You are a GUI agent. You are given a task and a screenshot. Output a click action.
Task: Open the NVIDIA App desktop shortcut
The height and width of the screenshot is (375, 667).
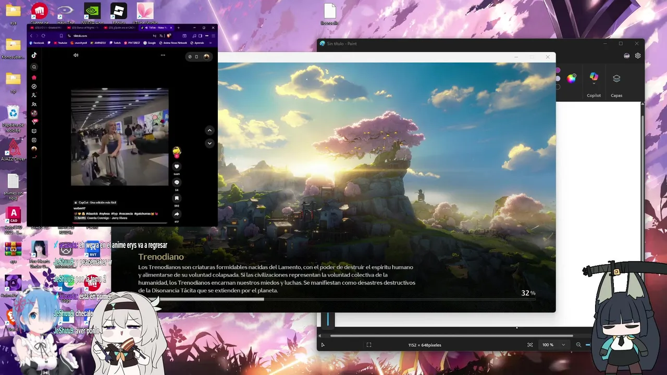point(92,14)
